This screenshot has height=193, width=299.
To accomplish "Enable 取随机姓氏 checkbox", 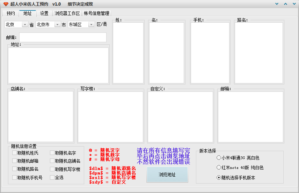I will point(14,153).
